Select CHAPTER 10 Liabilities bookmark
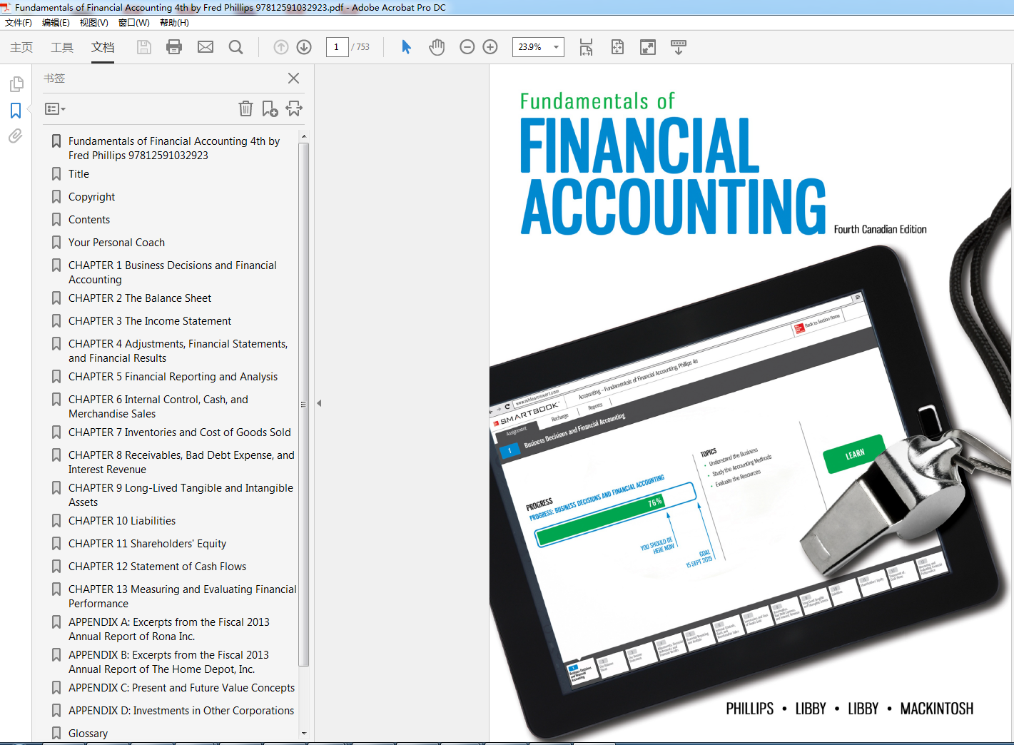The height and width of the screenshot is (745, 1014). pyautogui.click(x=122, y=521)
